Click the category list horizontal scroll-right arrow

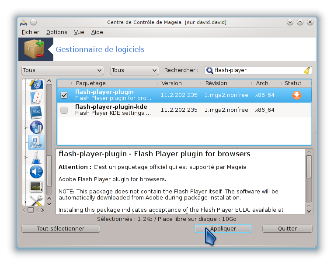click(x=42, y=210)
